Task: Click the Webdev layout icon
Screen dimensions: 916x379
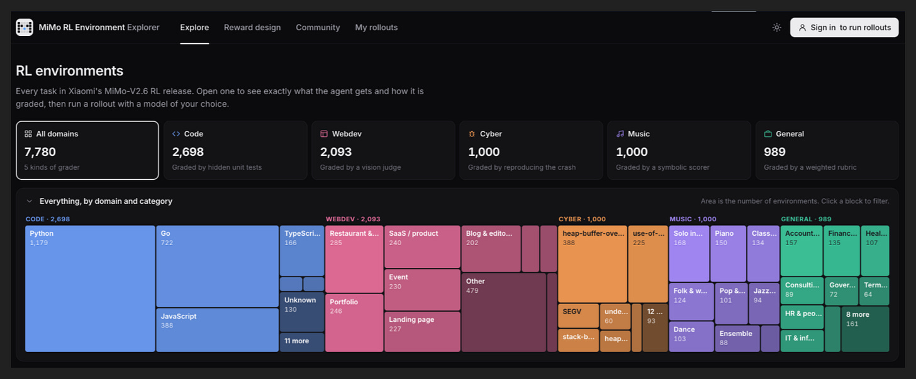Action: click(324, 134)
